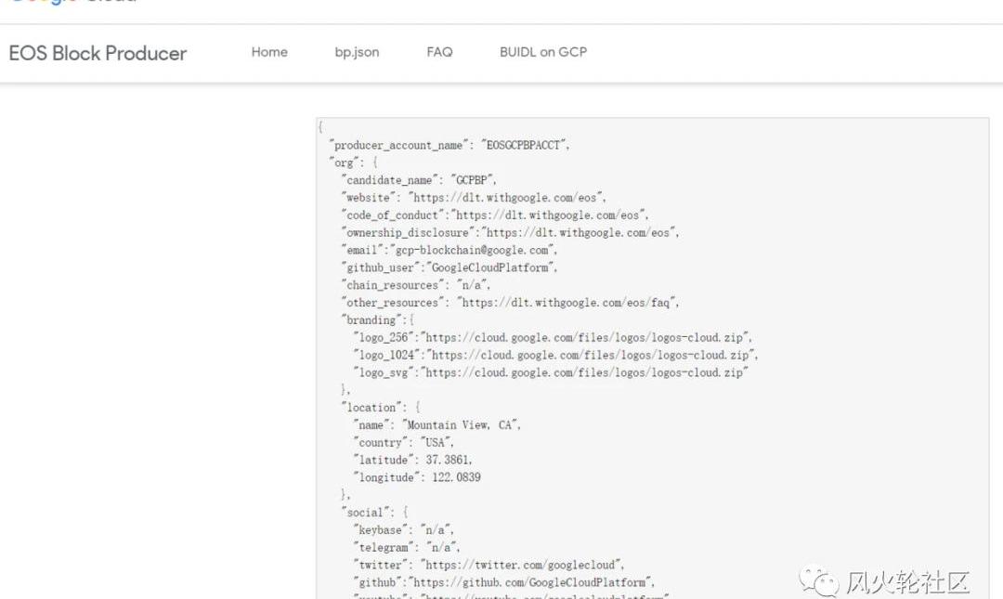Click the EOS Block Producer site title
This screenshot has width=1003, height=599.
pos(98,53)
